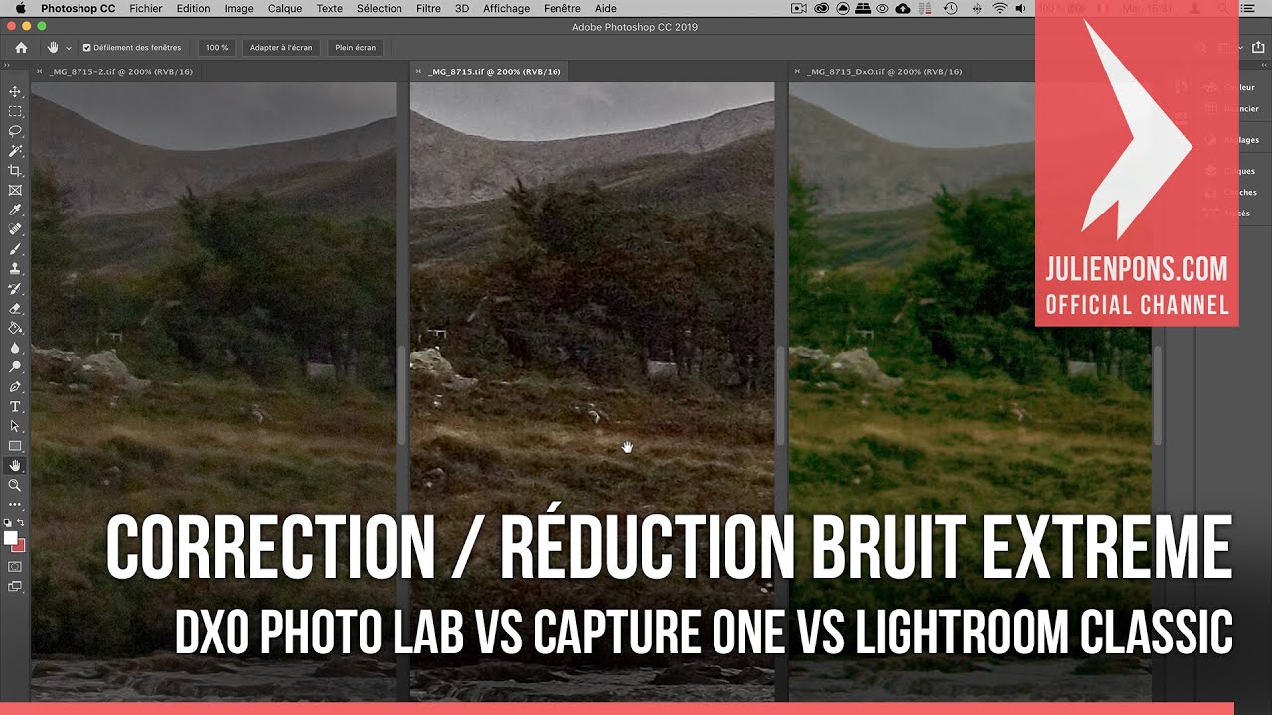Screen dimensions: 1272x715
Task: Open the Sélection menu
Action: point(380,8)
